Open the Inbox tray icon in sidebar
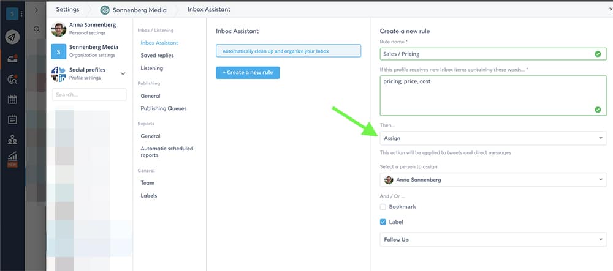This screenshot has height=271, width=613. click(12, 59)
